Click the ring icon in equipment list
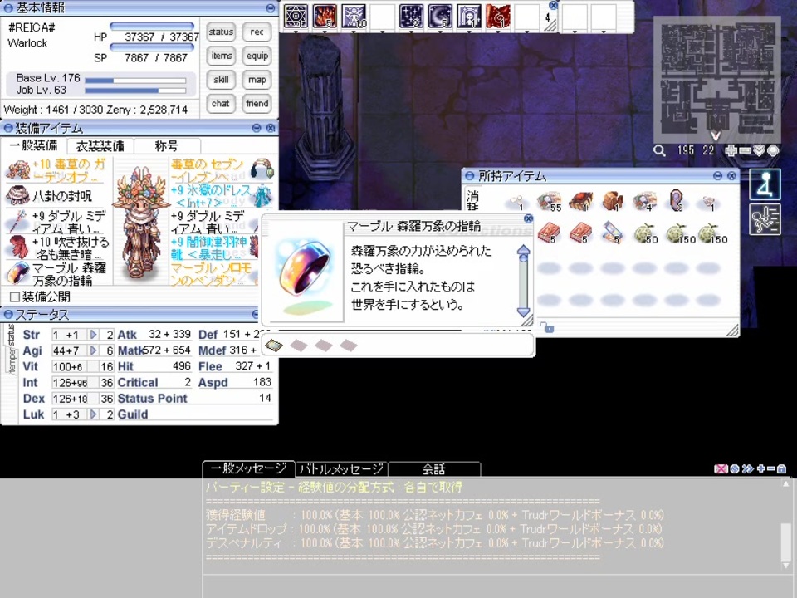797x598 pixels. coord(17,273)
